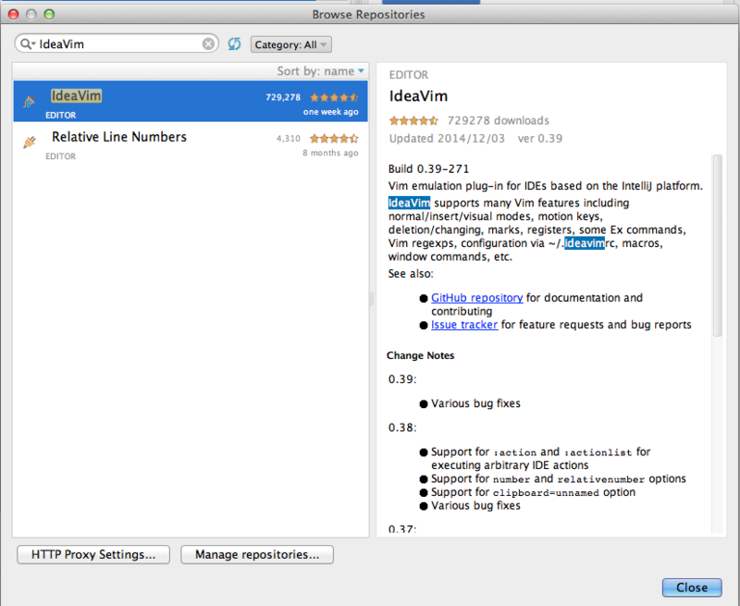Click highlighted 'IdeaVim' word in description
Viewport: 740px width, 606px height.
409,203
